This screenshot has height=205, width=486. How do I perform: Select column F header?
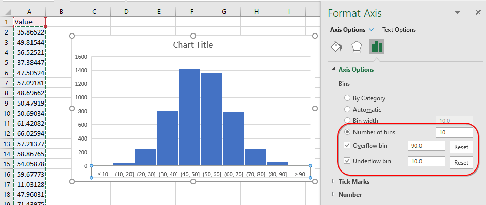(x=192, y=12)
